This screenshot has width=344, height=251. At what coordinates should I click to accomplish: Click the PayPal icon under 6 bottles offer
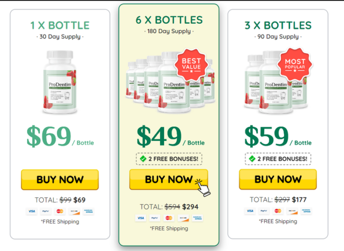[x=155, y=218]
